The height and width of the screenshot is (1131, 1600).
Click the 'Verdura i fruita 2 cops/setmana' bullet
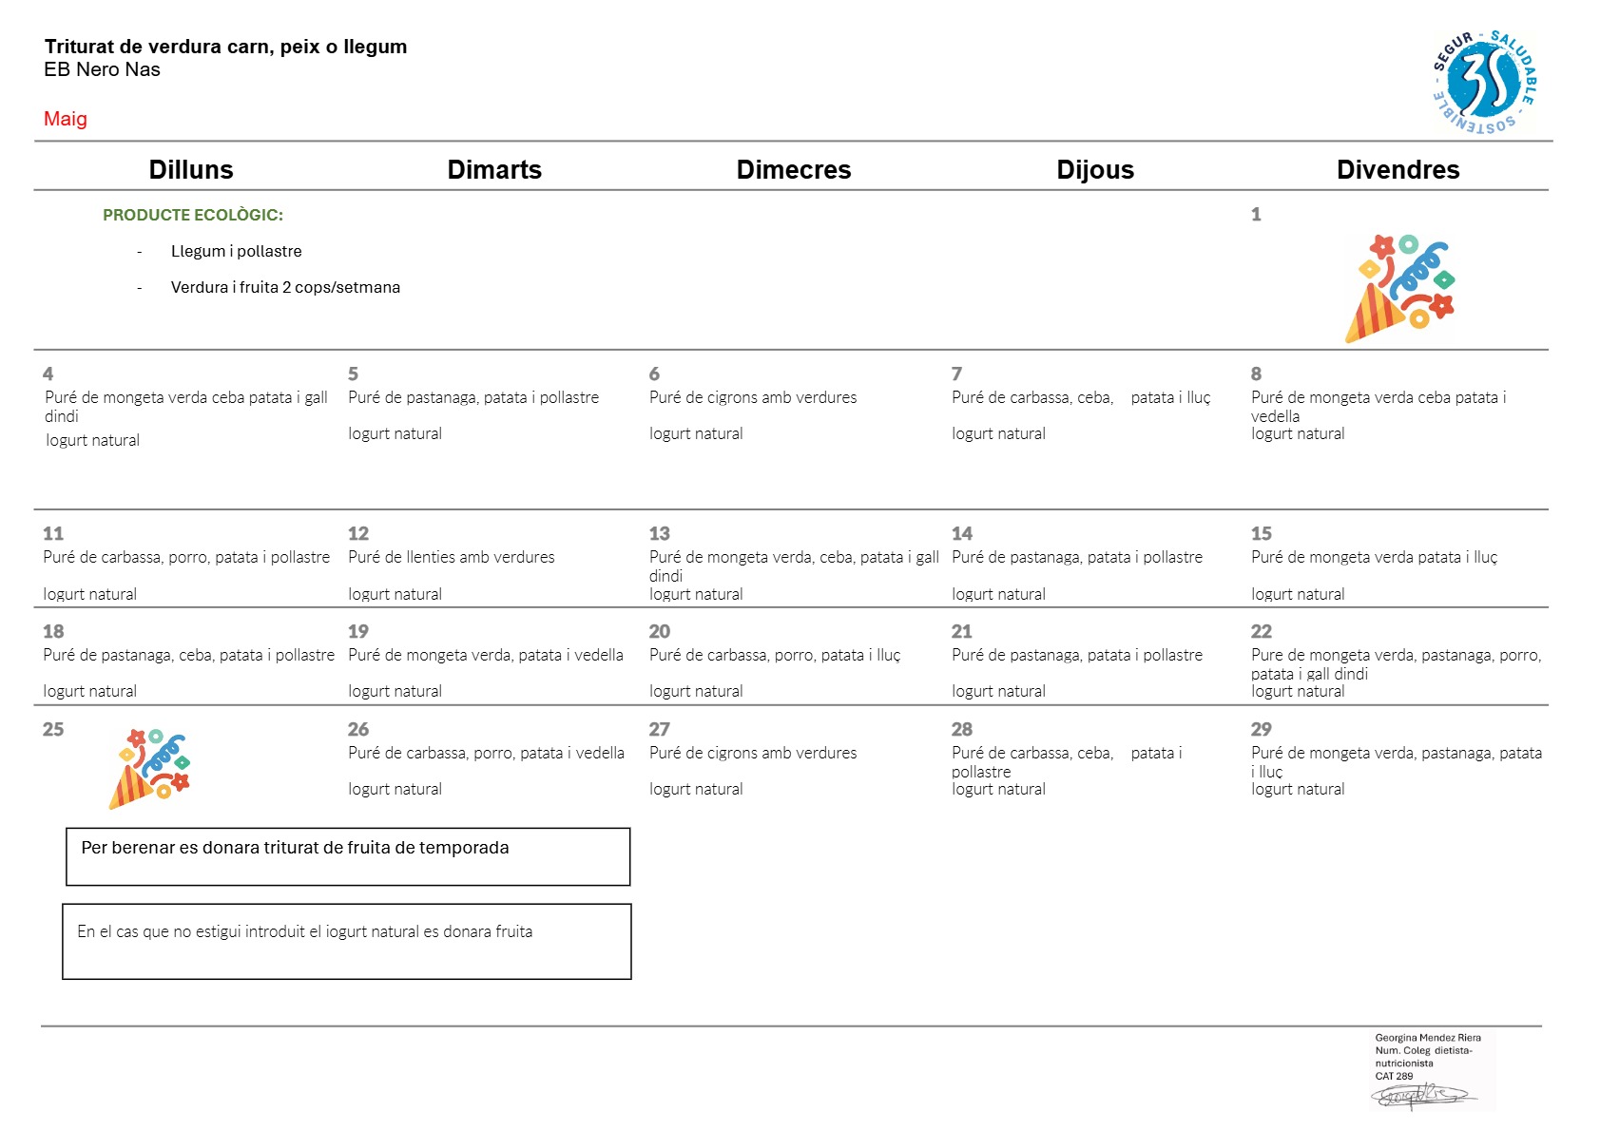(285, 287)
